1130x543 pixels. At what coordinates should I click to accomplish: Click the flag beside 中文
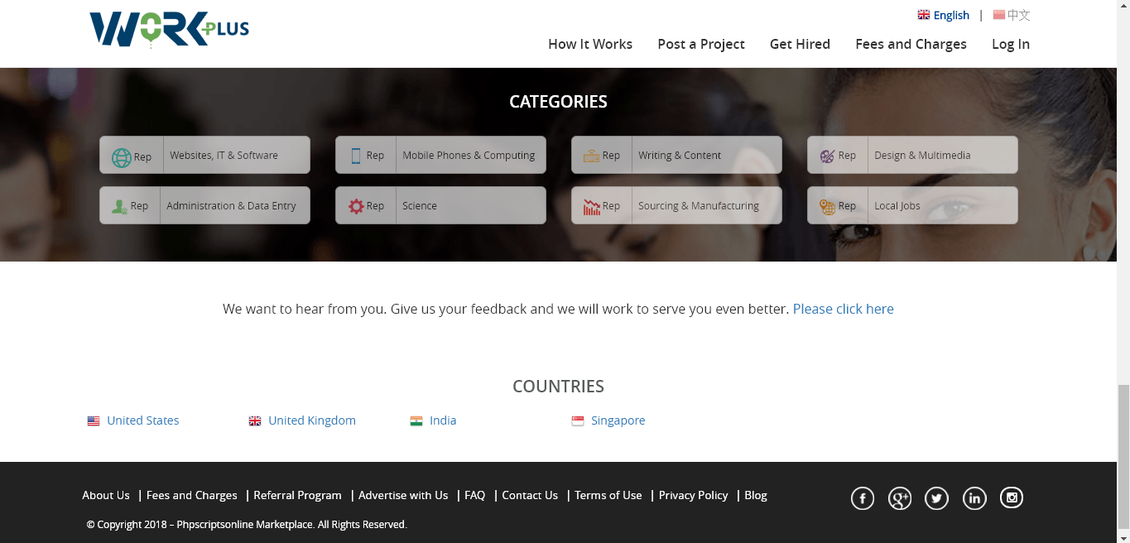999,15
